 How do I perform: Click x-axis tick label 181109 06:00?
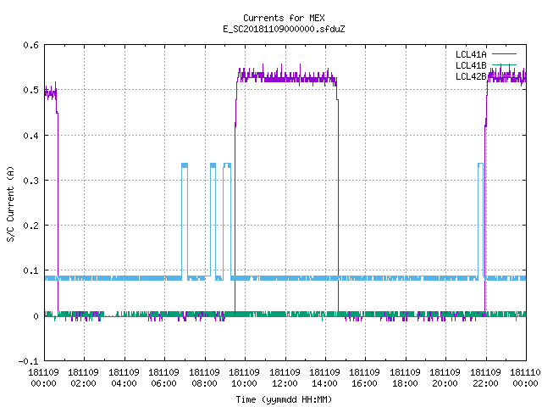(163, 378)
